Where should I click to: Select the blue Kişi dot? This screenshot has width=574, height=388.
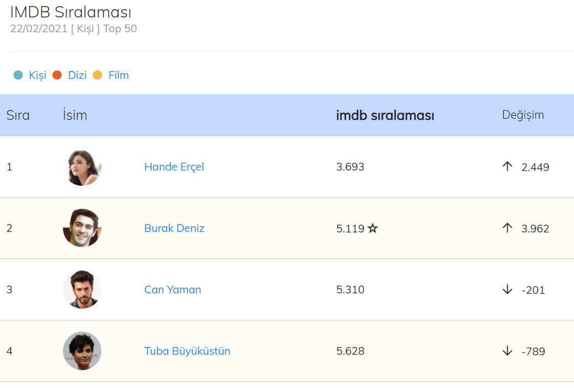(18, 75)
